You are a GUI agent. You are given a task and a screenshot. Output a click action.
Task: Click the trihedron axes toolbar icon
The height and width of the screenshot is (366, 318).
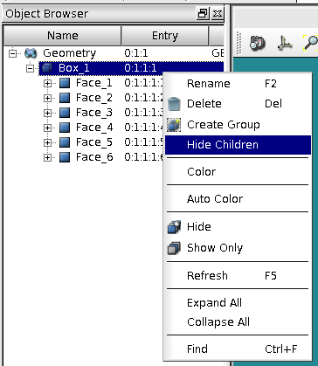click(285, 43)
